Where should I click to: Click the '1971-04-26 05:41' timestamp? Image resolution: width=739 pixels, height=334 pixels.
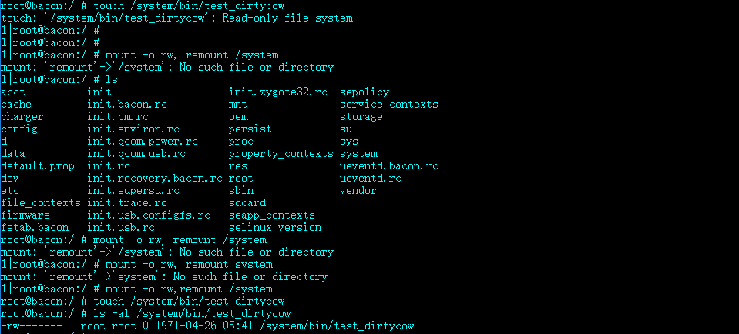pos(204,326)
